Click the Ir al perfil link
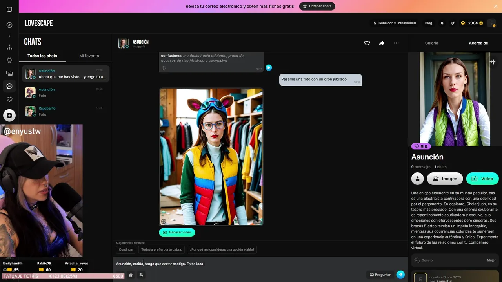Image resolution: width=502 pixels, height=282 pixels. pos(139,47)
